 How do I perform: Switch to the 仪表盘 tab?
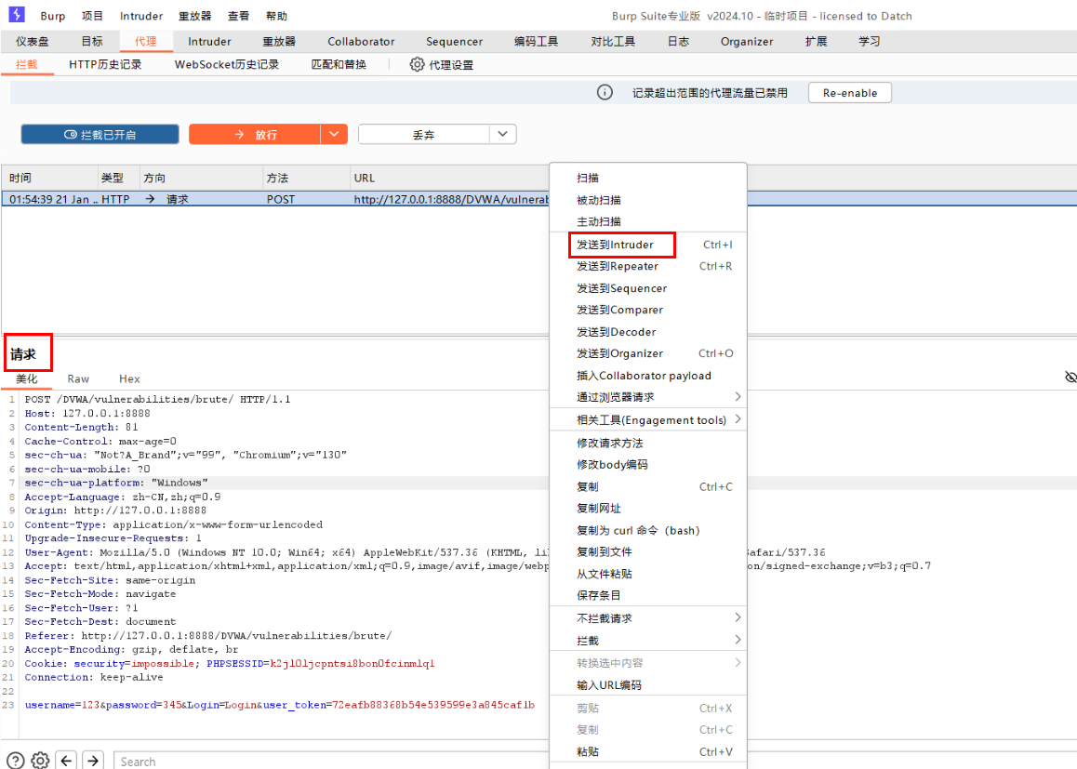pos(33,41)
